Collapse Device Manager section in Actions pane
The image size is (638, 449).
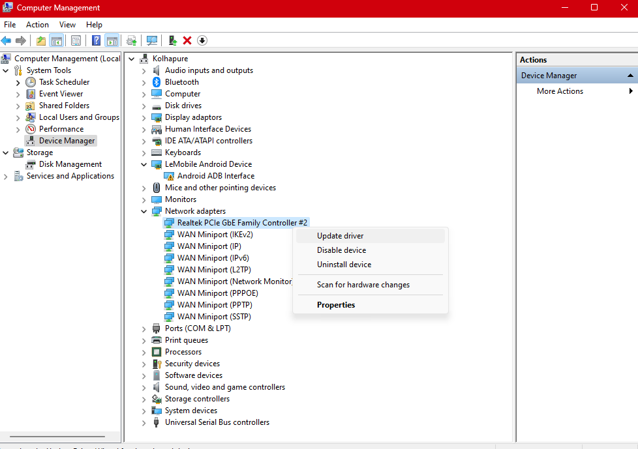click(630, 76)
